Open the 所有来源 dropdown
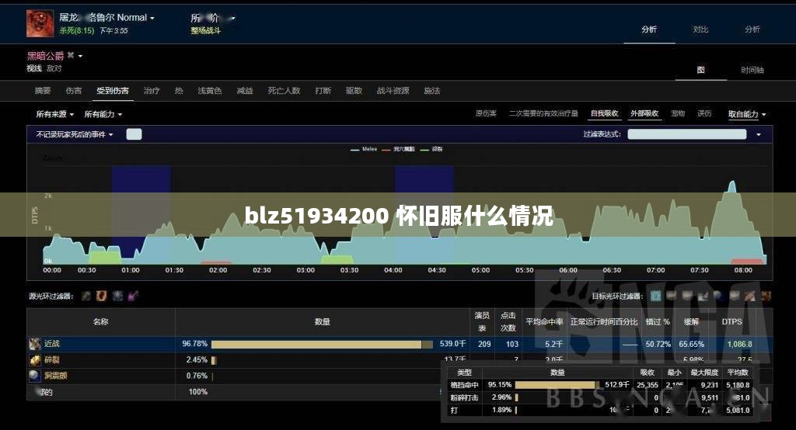 click(x=55, y=114)
